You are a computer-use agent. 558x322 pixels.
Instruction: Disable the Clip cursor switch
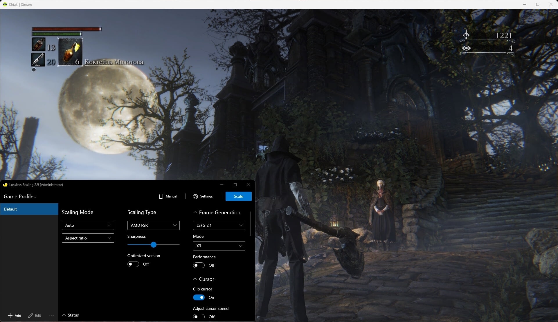(x=199, y=297)
